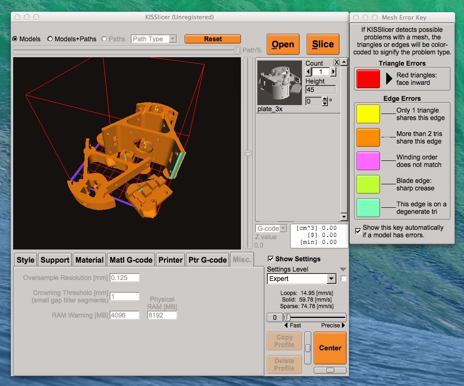The width and height of the screenshot is (464, 386).
Task: Toggle Show this key automatically checkbox
Action: click(358, 231)
